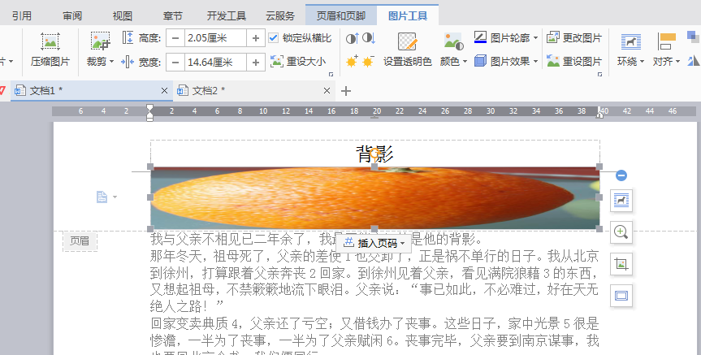The image size is (701, 355).
Task: Click the Picture Outline (图片轮廓) pen icon
Action: click(480, 37)
